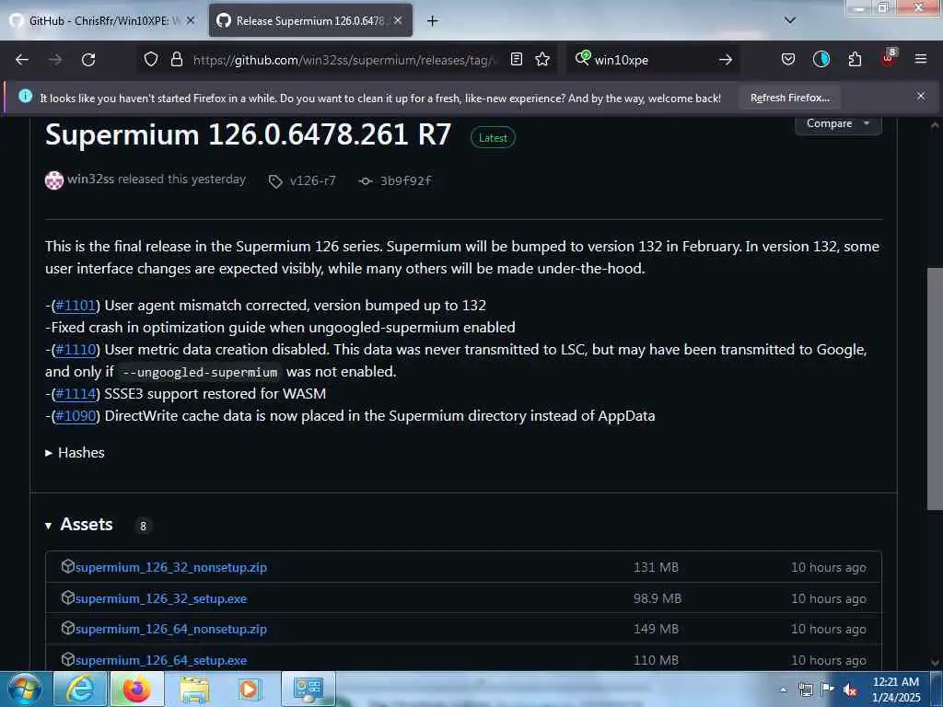Viewport: 943px width, 707px height.
Task: Open a new browser tab
Action: (x=432, y=21)
